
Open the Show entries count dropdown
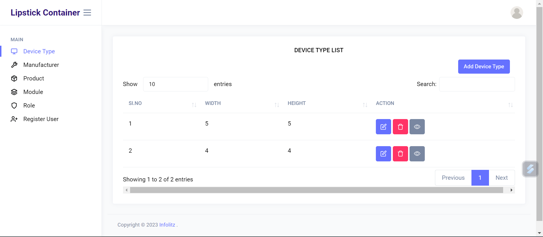[x=175, y=84]
